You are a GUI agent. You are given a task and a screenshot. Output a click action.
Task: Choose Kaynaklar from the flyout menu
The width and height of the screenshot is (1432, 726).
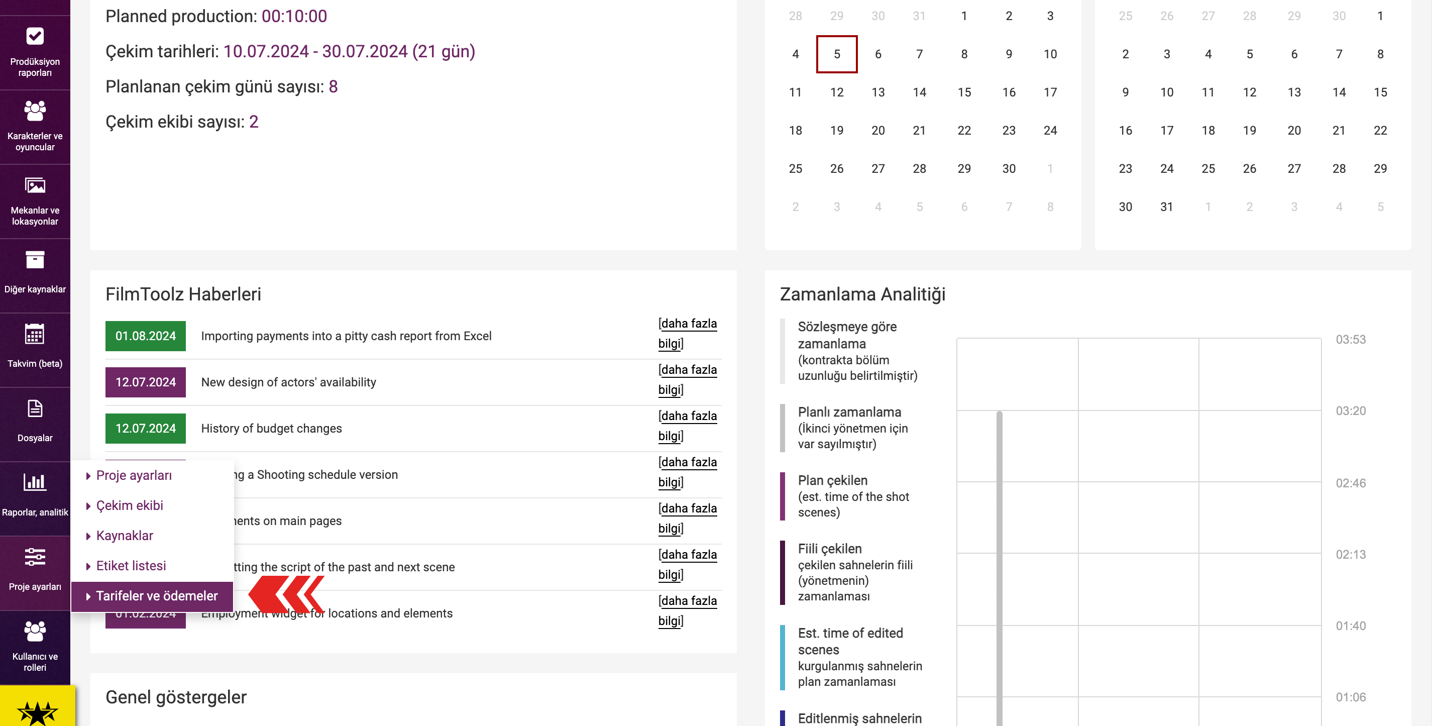point(125,535)
